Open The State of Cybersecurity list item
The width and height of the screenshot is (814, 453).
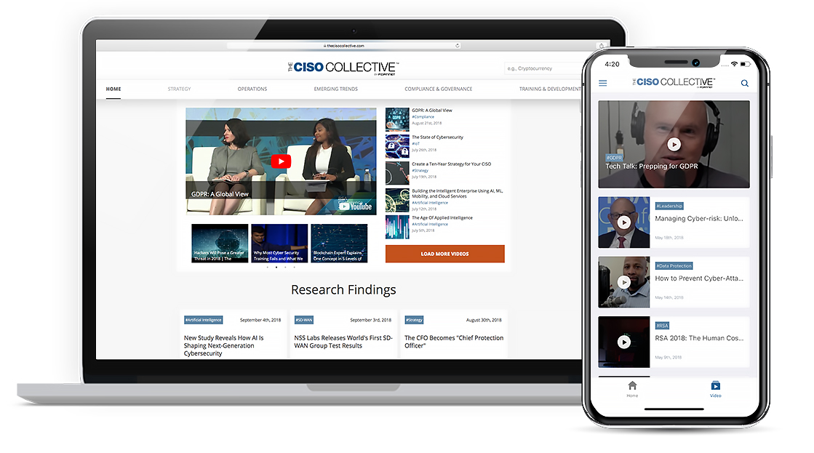coord(438,137)
